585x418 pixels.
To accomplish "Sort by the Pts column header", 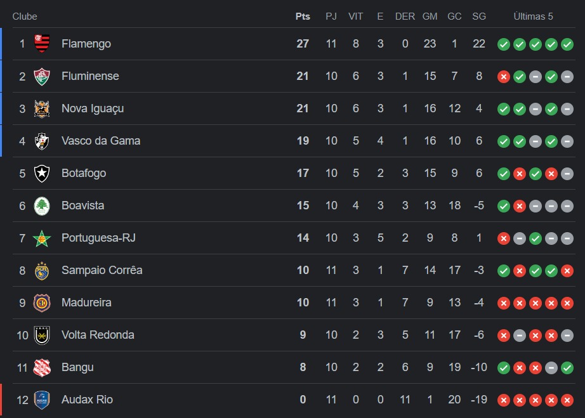I will pos(303,16).
